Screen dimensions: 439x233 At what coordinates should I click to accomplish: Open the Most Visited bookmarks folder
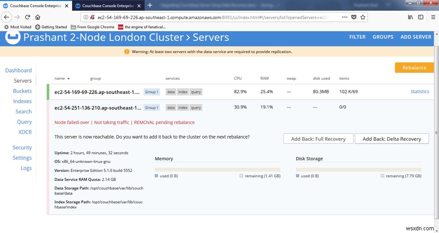tap(18, 27)
